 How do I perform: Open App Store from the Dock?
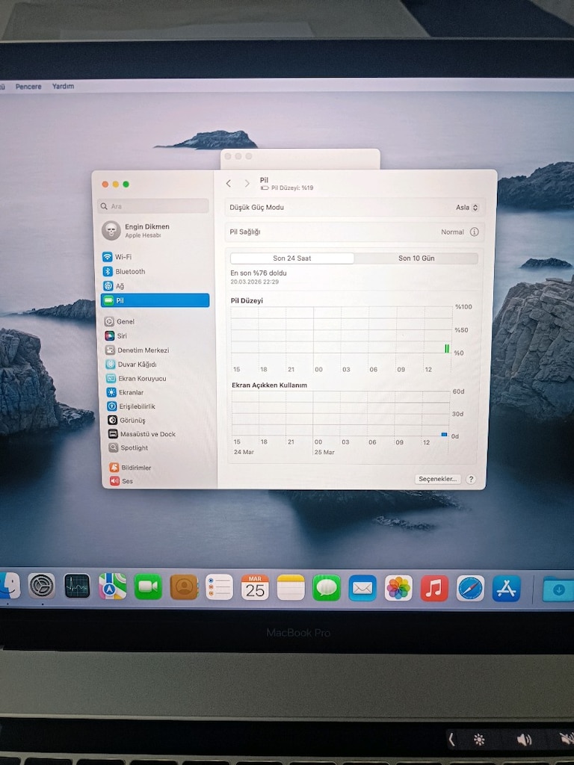pyautogui.click(x=506, y=589)
